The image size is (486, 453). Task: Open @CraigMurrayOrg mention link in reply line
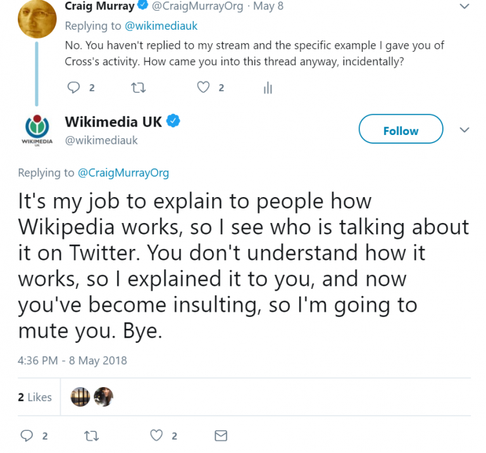point(123,173)
